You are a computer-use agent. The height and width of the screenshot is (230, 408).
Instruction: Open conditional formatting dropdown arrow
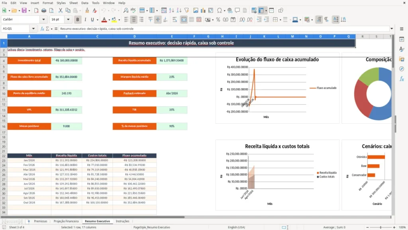click(x=312, y=20)
